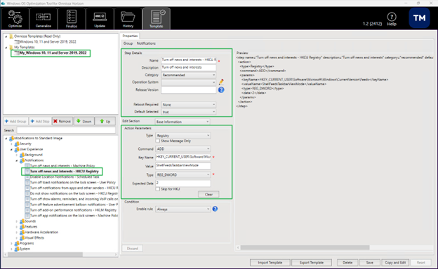Screen dimensions: 438x269
Task: Open the Command ADD dropdown
Action: tap(183, 149)
